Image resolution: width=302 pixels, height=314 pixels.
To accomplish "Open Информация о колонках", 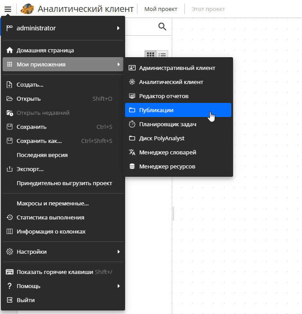I will (x=63, y=231).
